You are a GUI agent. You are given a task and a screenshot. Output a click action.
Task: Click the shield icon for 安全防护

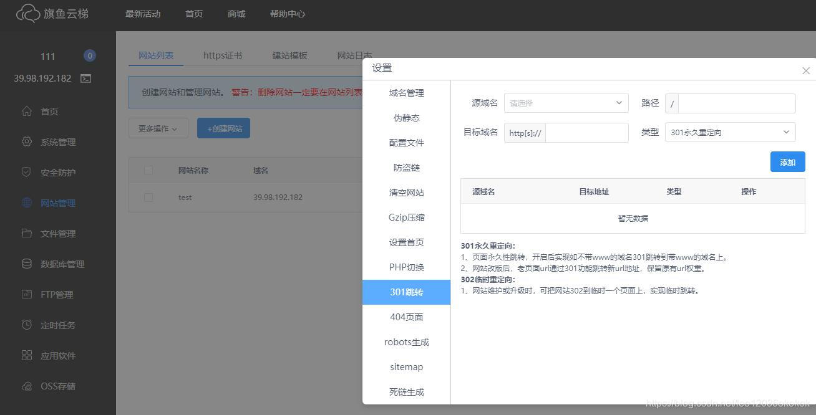(x=26, y=172)
